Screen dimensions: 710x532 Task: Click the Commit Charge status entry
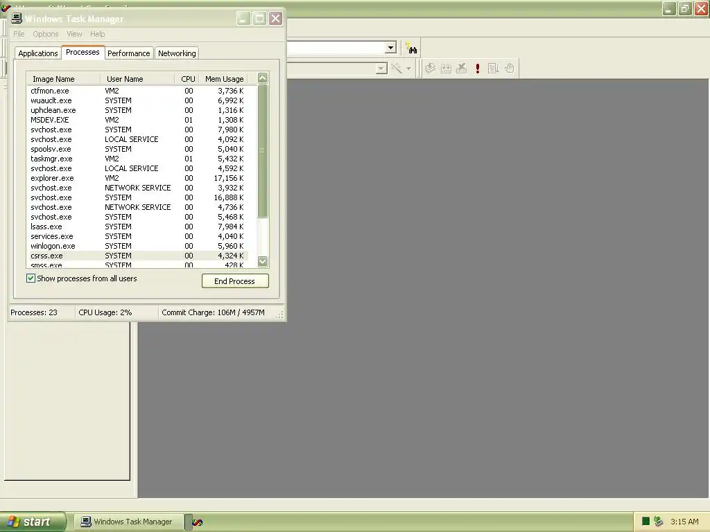[x=214, y=312]
